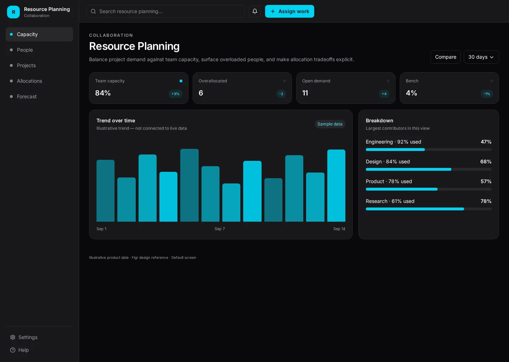
Task: Click the Research usage progress bar
Action: tap(428, 209)
